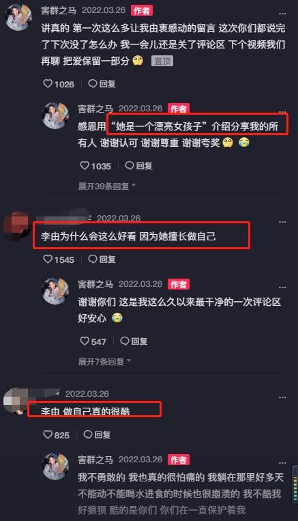The image size is (298, 521).
Task: Reply to the comment with 825 likes
Action: 97,434
